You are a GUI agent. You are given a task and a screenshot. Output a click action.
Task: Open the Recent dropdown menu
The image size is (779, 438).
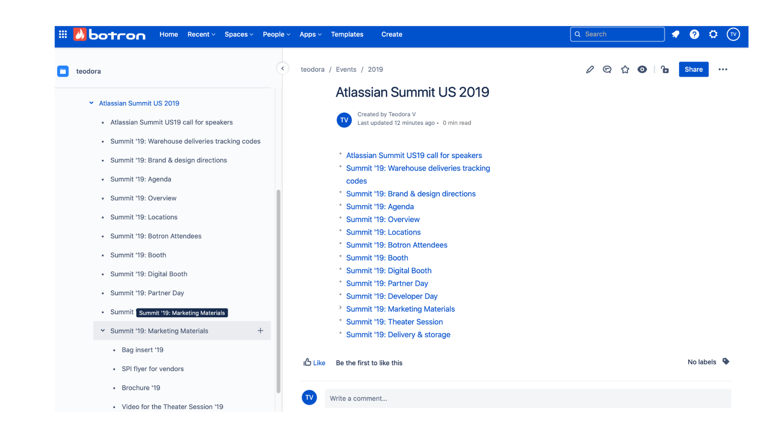pos(201,34)
